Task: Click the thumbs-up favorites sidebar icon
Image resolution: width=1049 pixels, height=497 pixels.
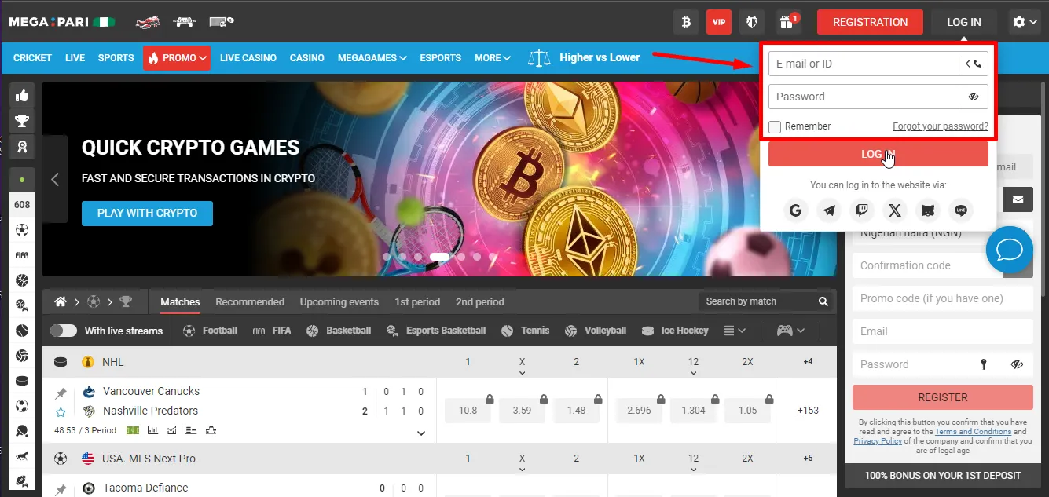Action: 22,96
